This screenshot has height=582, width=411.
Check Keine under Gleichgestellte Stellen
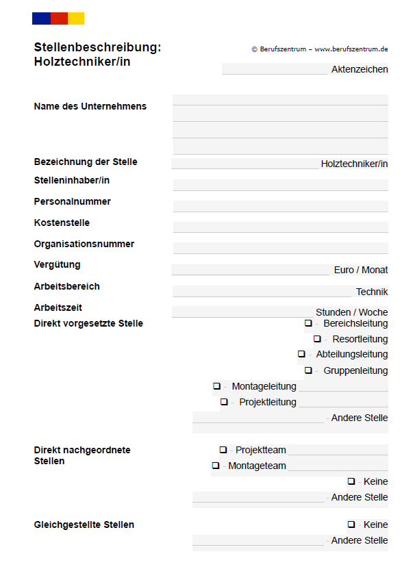[x=351, y=524]
